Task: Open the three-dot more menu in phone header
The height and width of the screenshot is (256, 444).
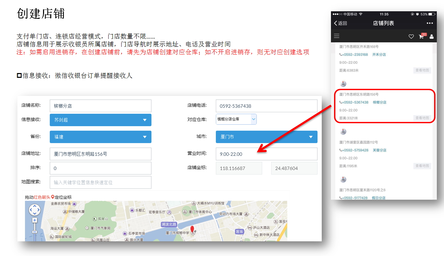Action: click(430, 23)
